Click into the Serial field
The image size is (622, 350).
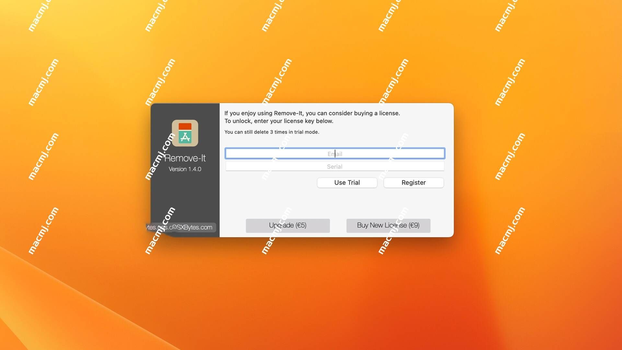(x=335, y=166)
